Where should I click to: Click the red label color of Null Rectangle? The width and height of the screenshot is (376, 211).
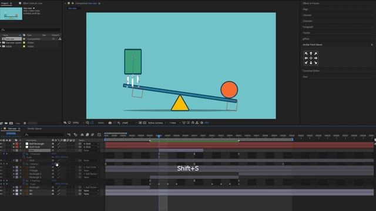click(17, 144)
